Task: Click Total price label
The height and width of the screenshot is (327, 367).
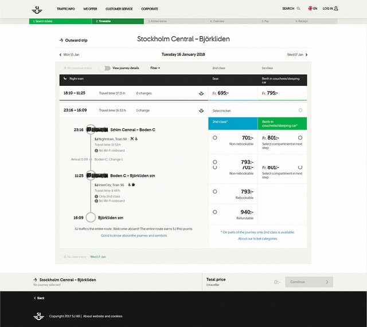Action: point(216,279)
